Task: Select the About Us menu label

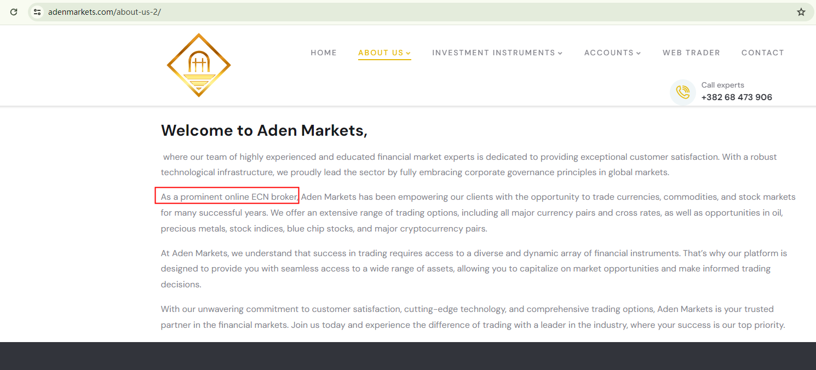Action: (381, 53)
